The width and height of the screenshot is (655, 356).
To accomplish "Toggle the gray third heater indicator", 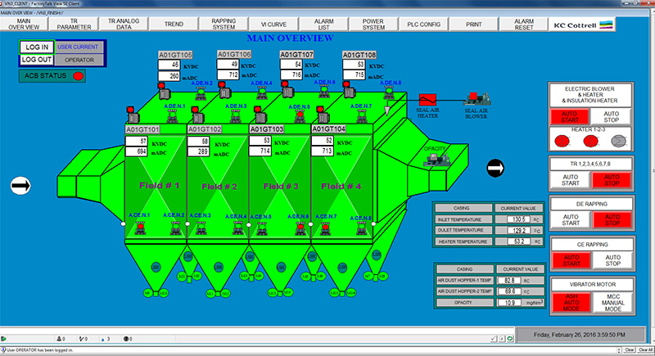I will (x=618, y=141).
